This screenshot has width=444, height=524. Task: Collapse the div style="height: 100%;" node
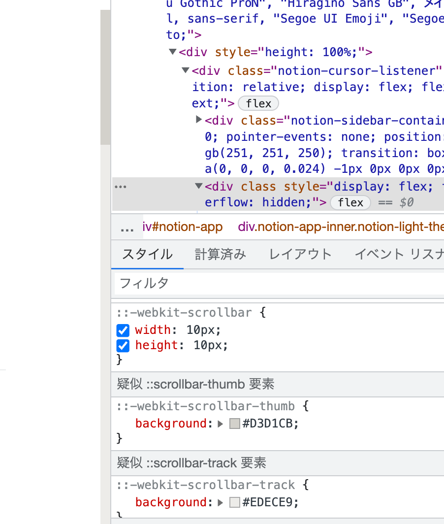point(173,52)
